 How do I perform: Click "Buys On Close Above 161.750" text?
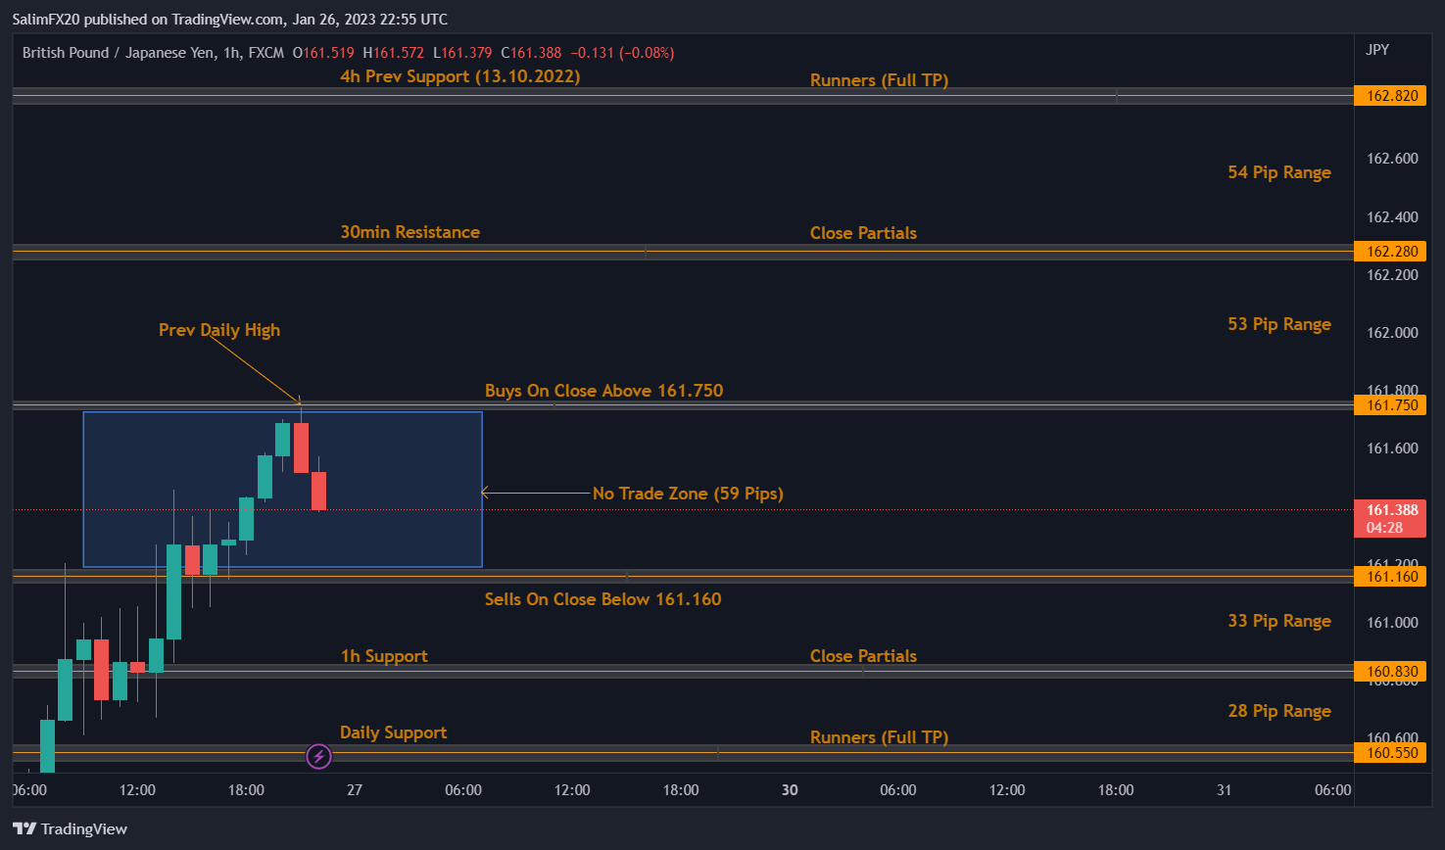pyautogui.click(x=603, y=391)
